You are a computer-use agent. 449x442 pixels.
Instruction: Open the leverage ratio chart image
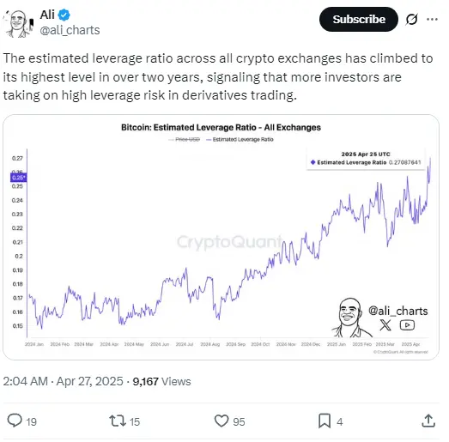221,237
